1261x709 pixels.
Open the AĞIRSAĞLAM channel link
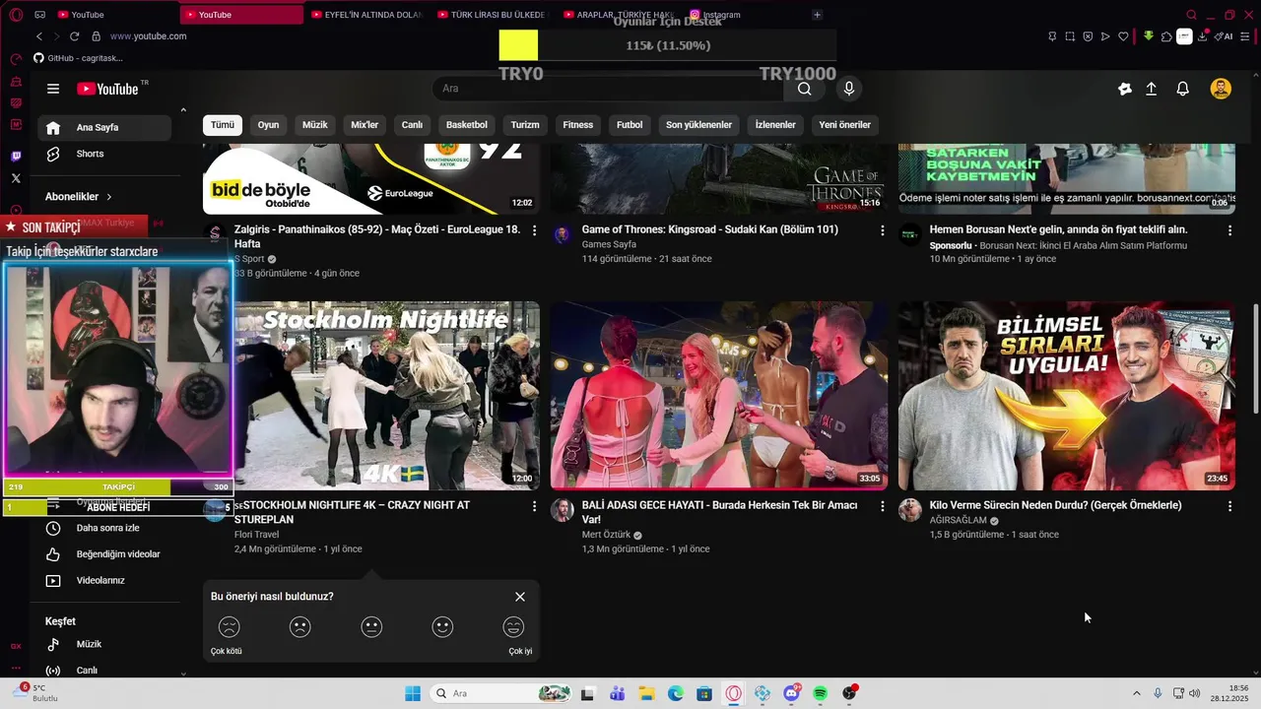pos(958,520)
